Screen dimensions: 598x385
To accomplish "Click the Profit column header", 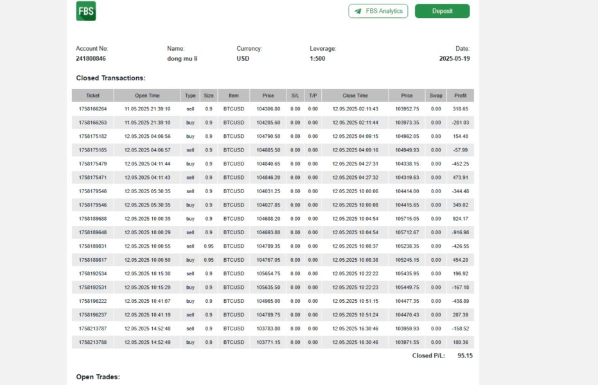I will tap(461, 96).
